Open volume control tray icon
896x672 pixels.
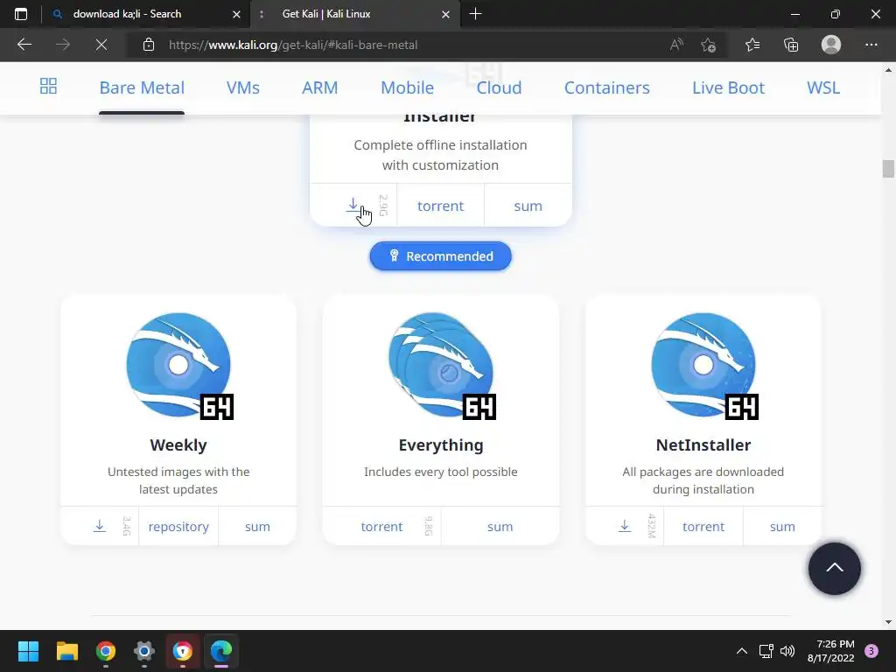coord(787,651)
